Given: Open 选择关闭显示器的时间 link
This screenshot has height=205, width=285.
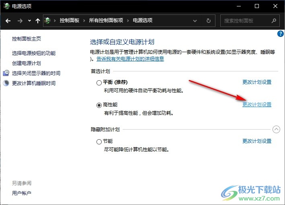Looking at the screenshot, I should coord(36,73).
